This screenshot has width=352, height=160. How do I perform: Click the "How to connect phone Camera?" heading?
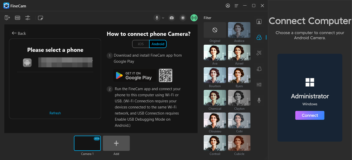point(149,34)
